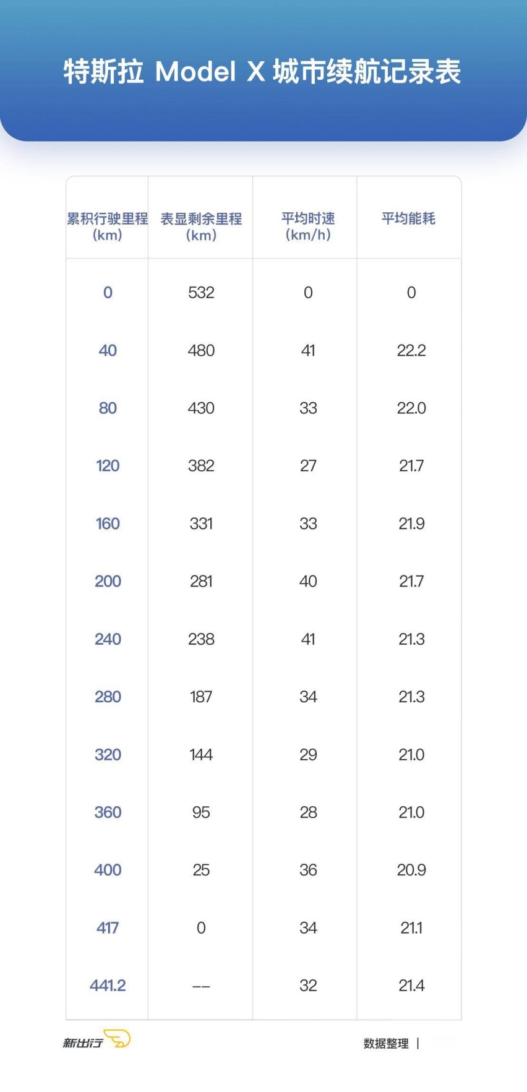Select the title 特斯拉 Model X 城市续航记录表

point(263,72)
